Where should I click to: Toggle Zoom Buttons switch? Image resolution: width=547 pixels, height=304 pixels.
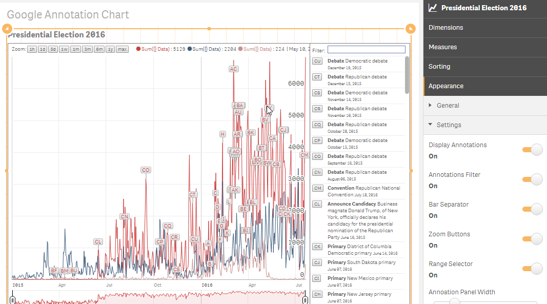[532, 239]
